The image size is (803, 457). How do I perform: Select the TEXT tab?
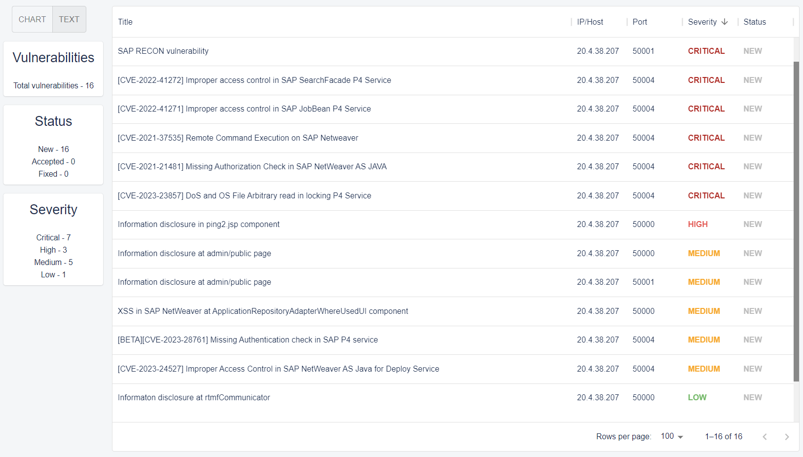(x=69, y=19)
